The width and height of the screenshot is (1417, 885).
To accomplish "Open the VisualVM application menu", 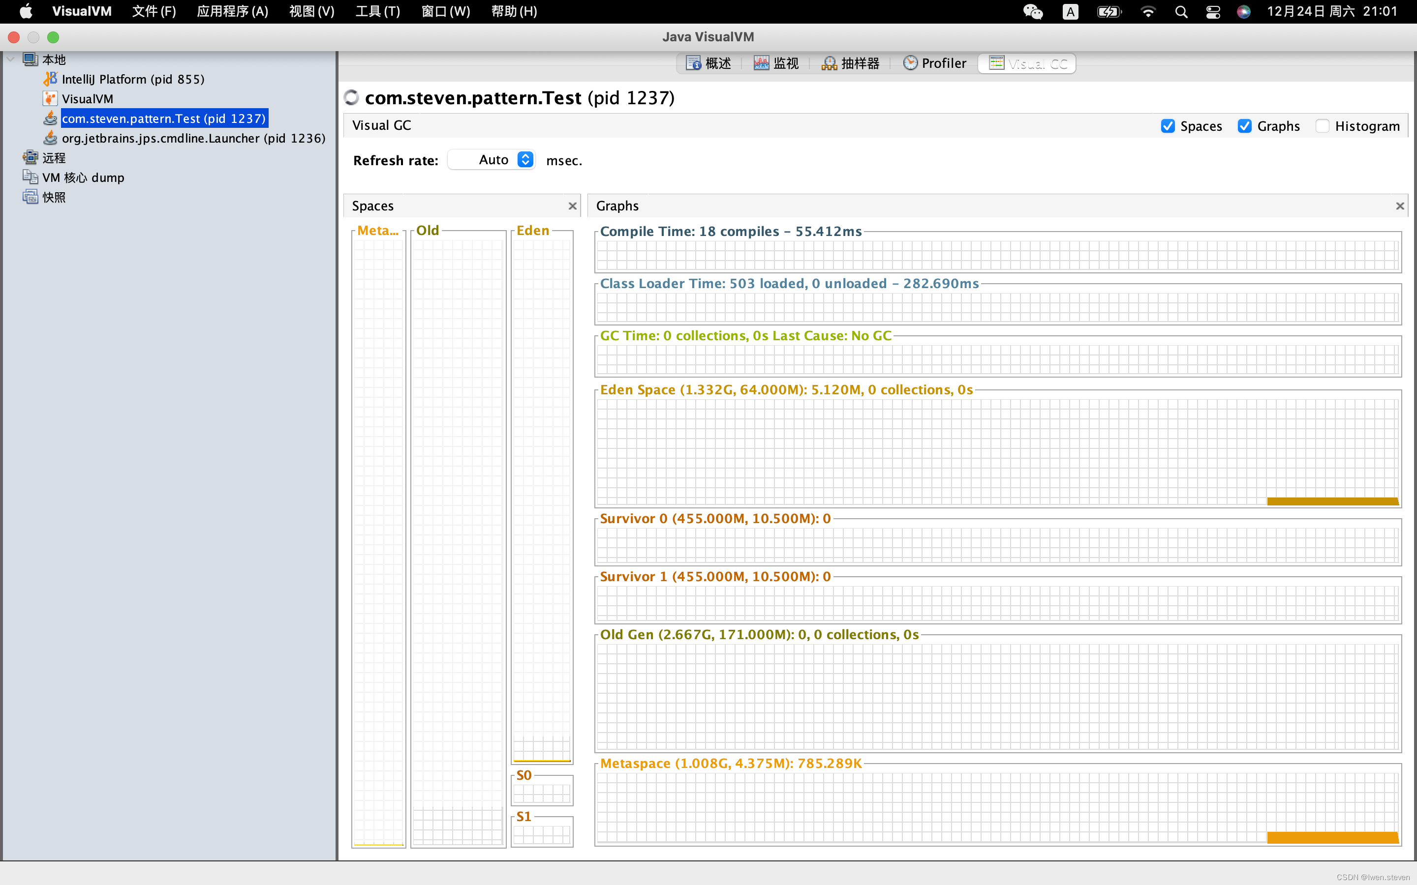I will (82, 11).
